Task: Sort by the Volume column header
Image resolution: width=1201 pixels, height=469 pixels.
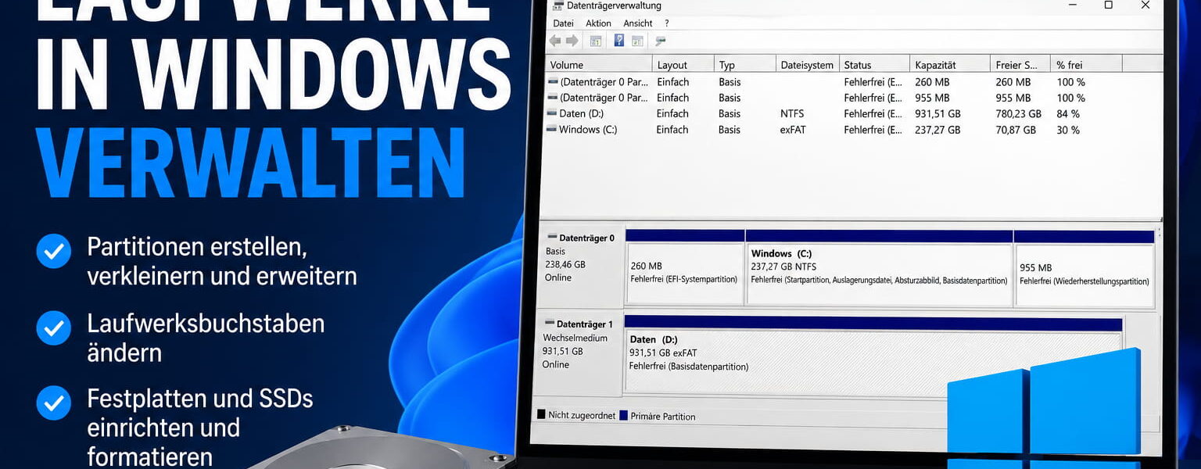Action: [598, 65]
